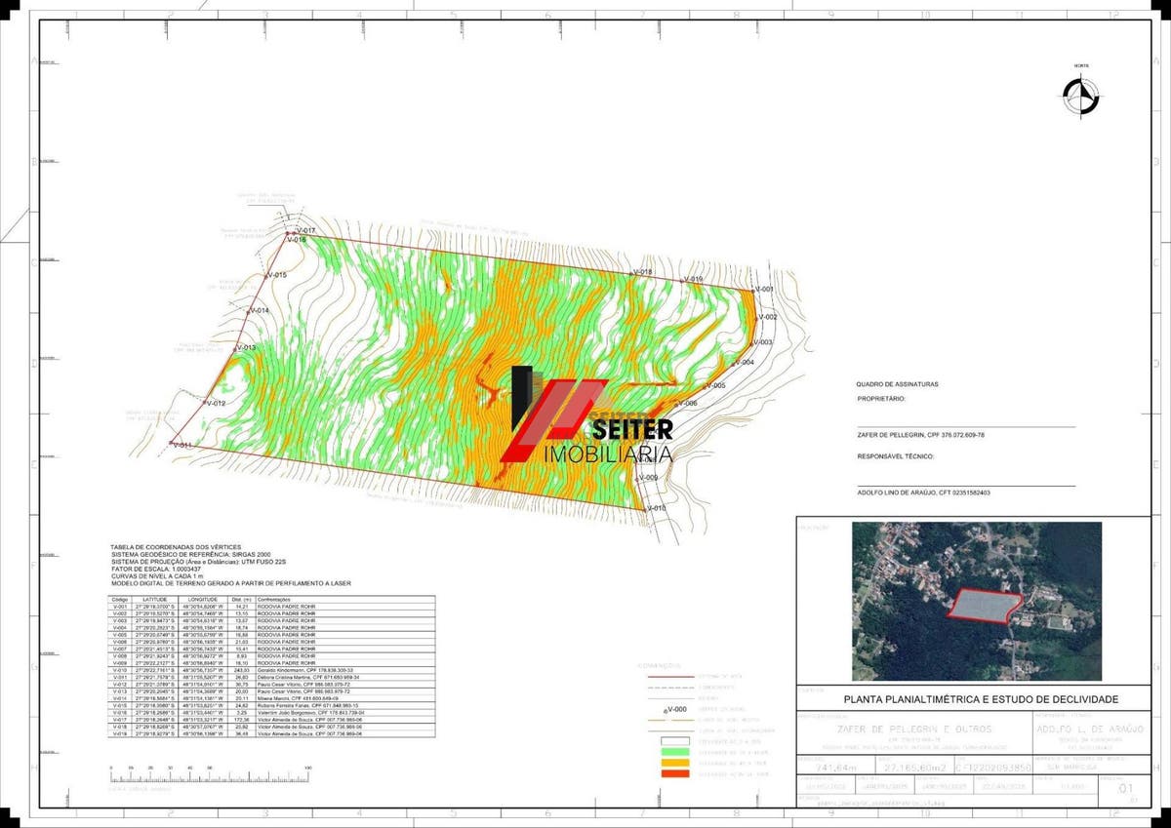1171x828 pixels.
Task: Click the title 'PLANTA PLANIALTIMÉTRICA E ESTUDO DE DECLIVIDADE'
Action: coord(981,699)
